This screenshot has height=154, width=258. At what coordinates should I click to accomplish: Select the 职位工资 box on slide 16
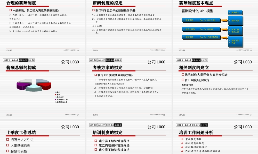[235, 21]
